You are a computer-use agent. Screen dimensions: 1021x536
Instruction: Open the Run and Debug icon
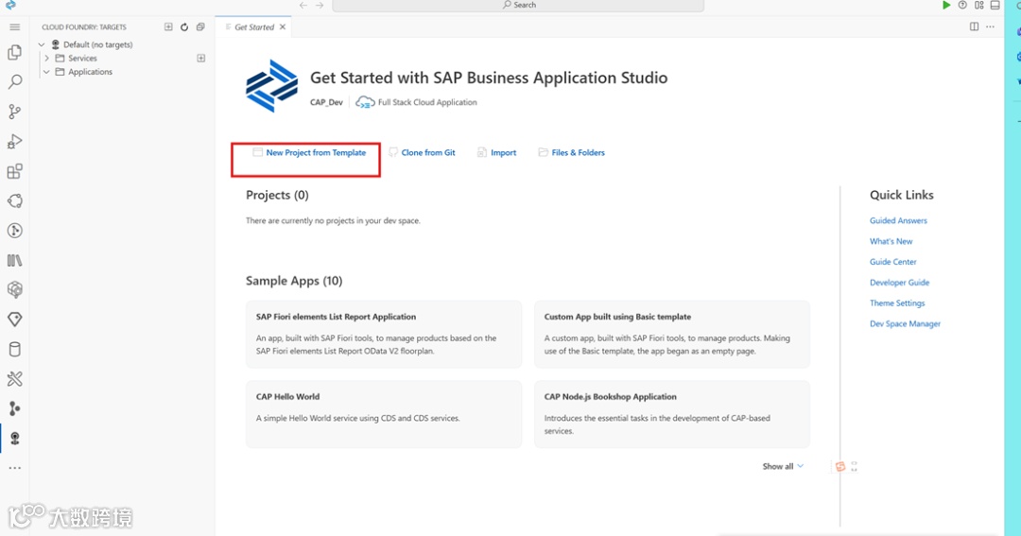click(x=14, y=142)
